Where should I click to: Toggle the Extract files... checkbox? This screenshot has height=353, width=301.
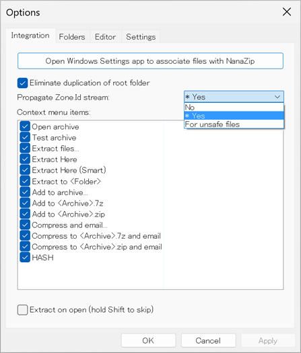click(x=25, y=149)
